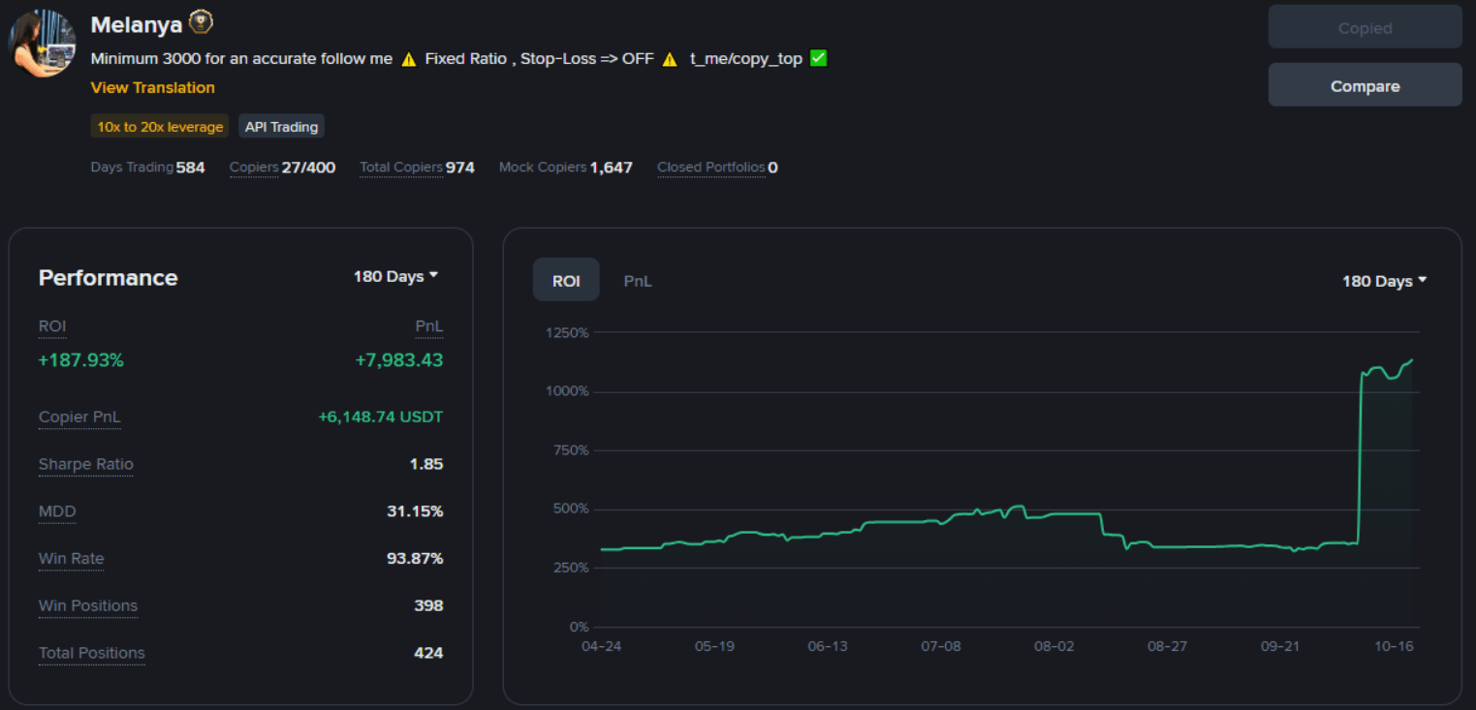Open Melanya's profile avatar picture

pos(43,44)
